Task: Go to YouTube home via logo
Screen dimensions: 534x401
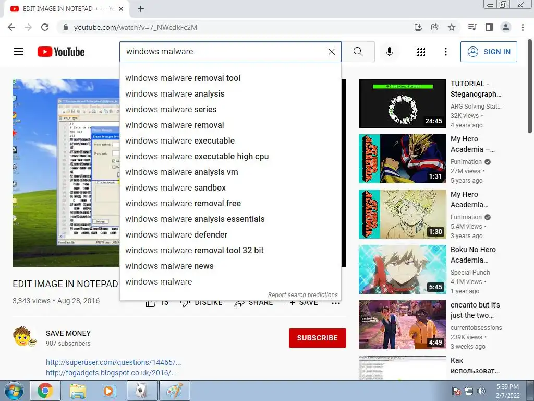Action: (61, 52)
